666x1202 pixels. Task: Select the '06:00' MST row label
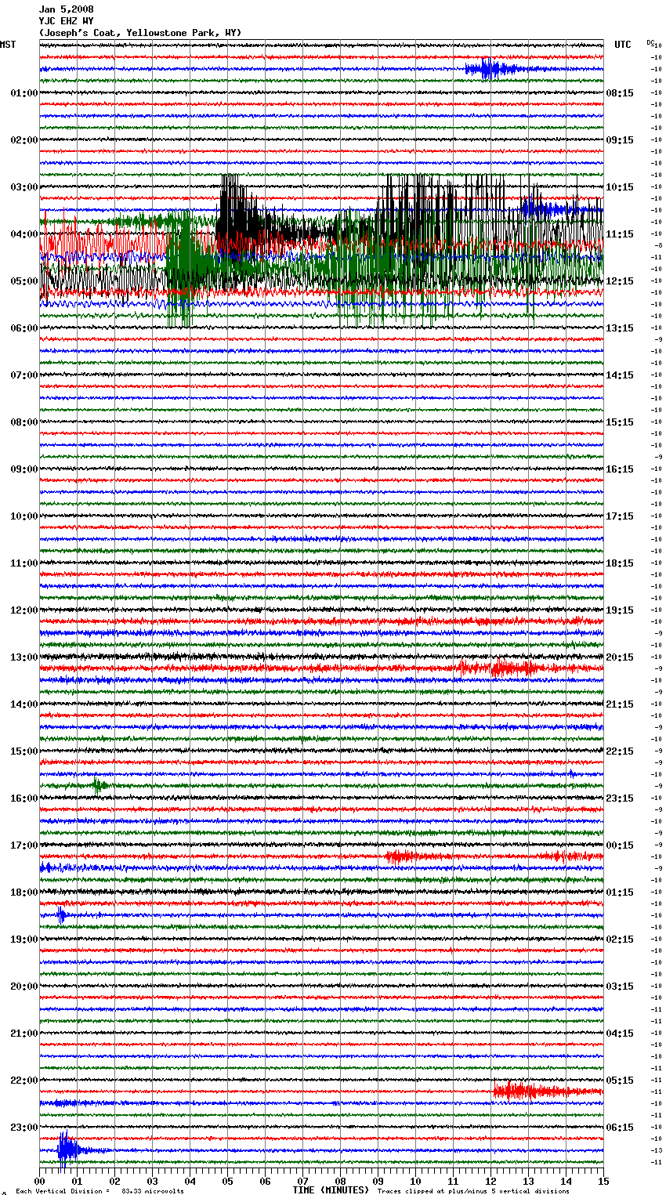click(x=24, y=328)
